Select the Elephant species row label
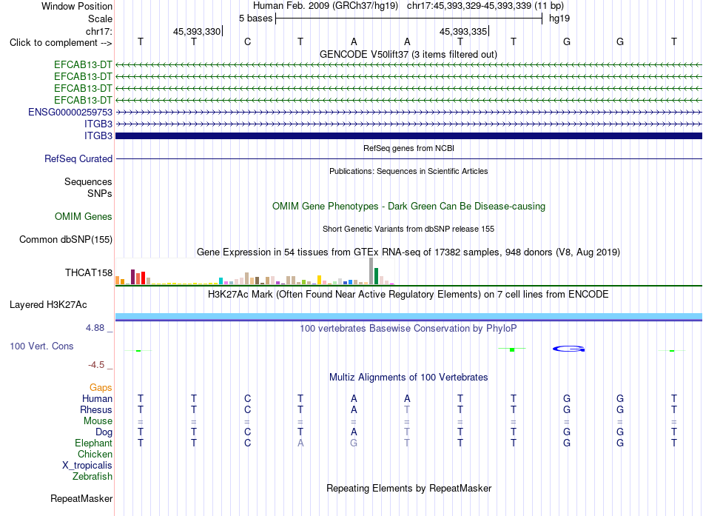Viewport: 703px width, 516px height. 93,443
